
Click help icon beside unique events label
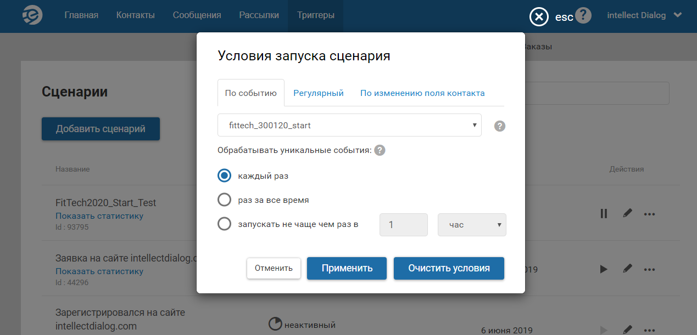[x=380, y=150]
